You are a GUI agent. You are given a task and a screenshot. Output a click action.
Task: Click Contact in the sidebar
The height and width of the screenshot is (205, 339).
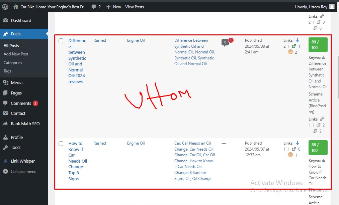18,113
